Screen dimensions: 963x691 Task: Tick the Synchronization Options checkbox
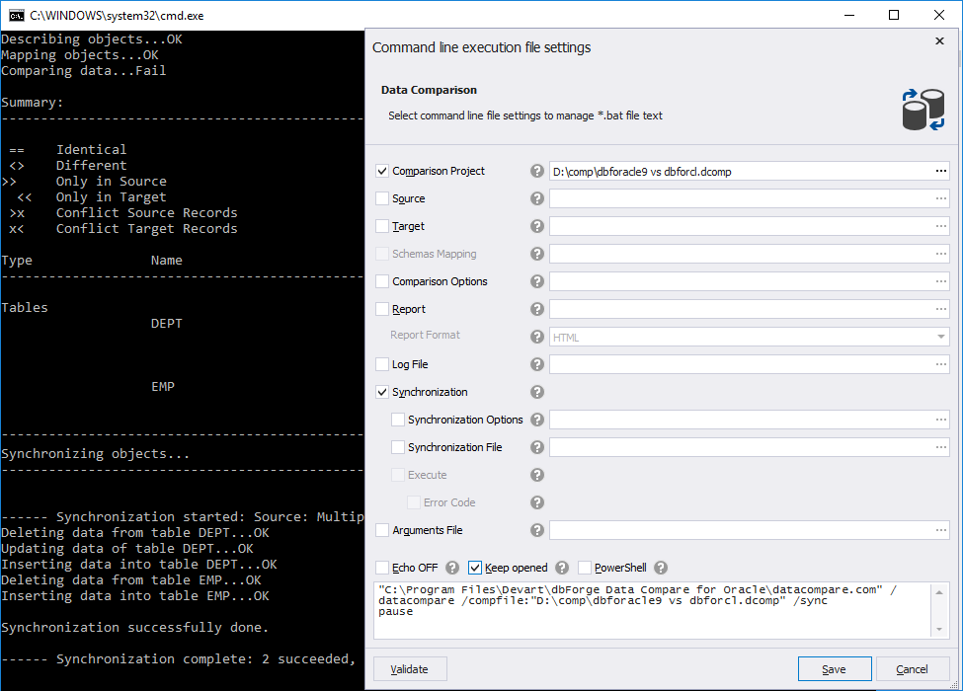[x=398, y=420]
